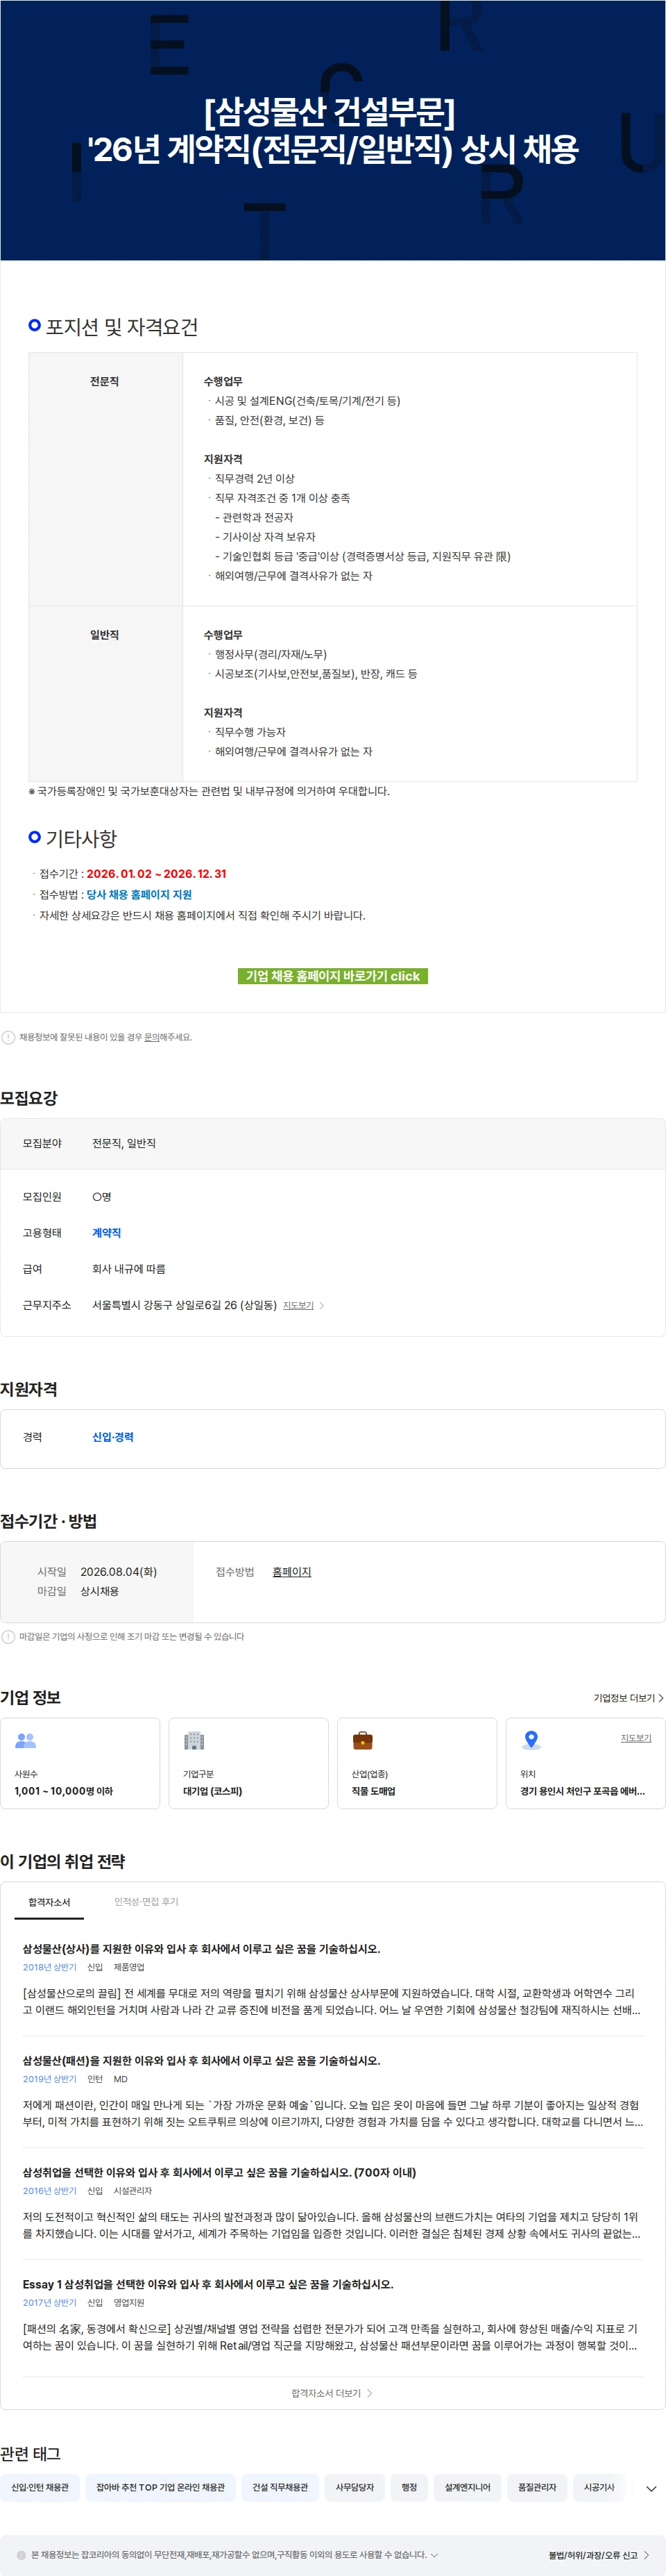
Task: Click the 영업지원 job label
Action: coord(129,2303)
